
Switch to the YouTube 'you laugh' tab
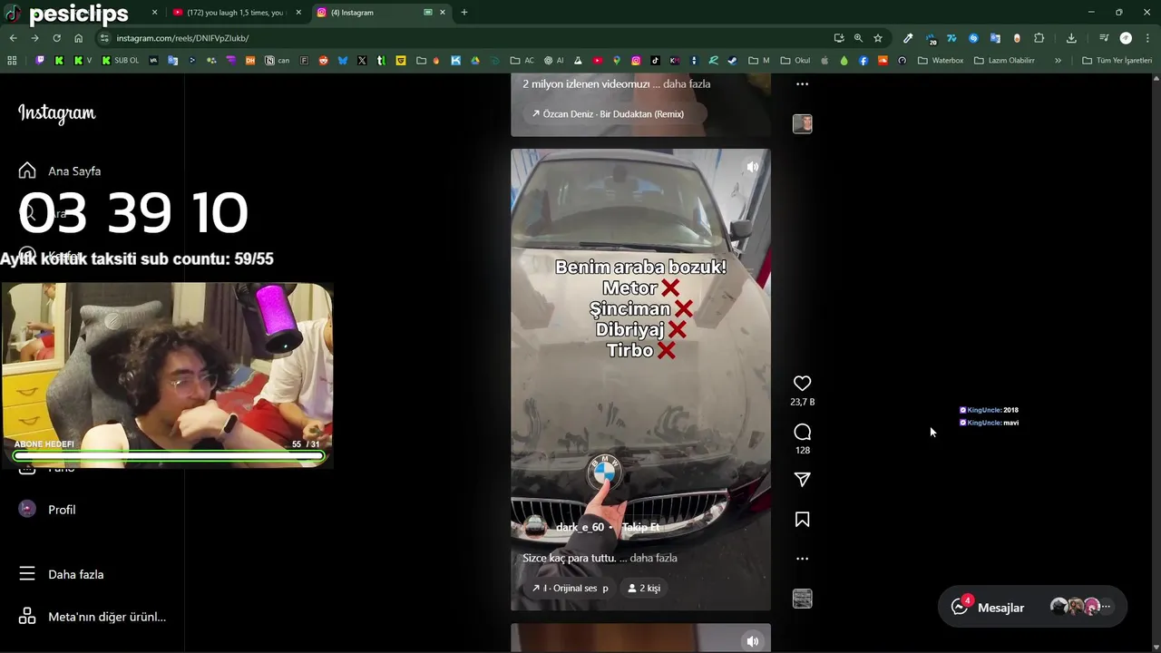point(234,13)
